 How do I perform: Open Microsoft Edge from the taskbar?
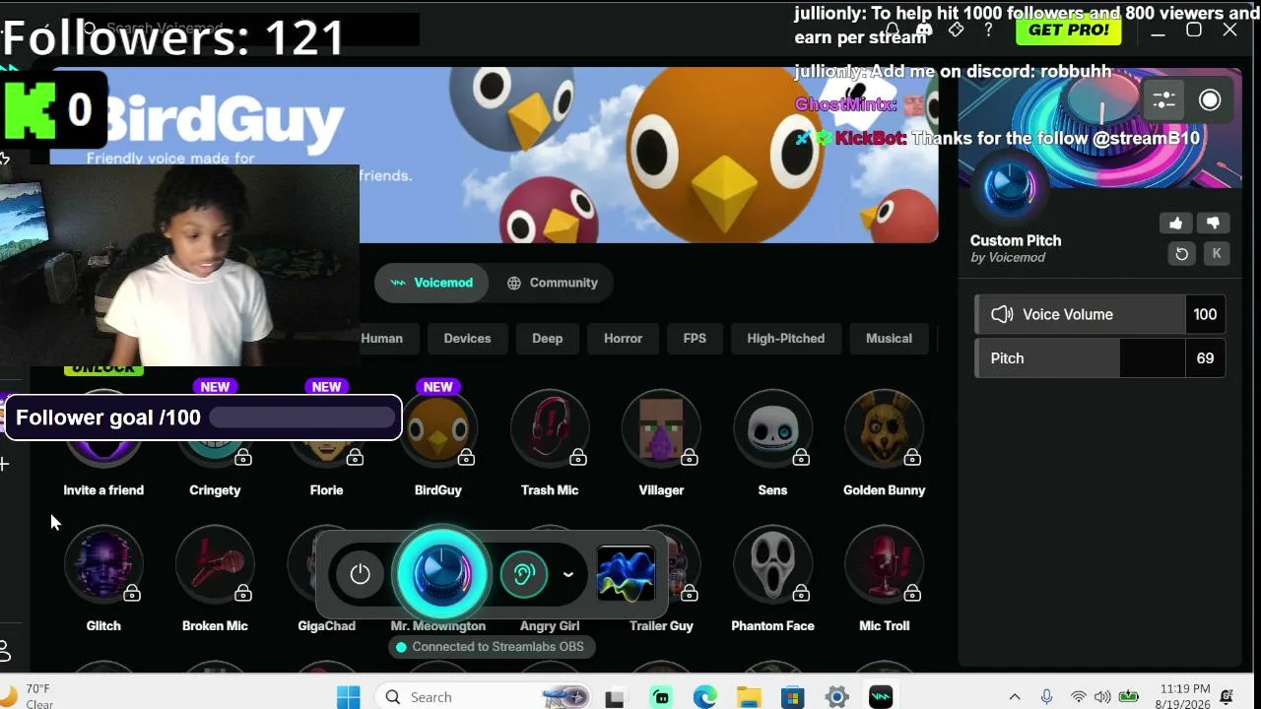[x=704, y=697]
